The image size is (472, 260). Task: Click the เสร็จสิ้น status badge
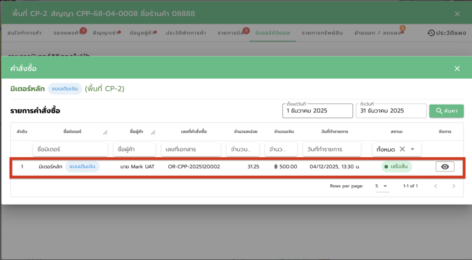[x=396, y=167]
